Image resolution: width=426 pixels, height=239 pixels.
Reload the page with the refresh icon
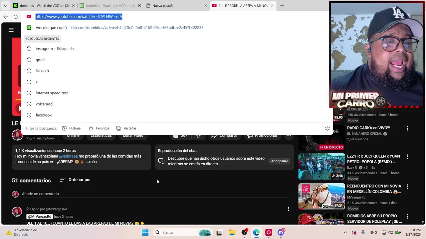16,17
